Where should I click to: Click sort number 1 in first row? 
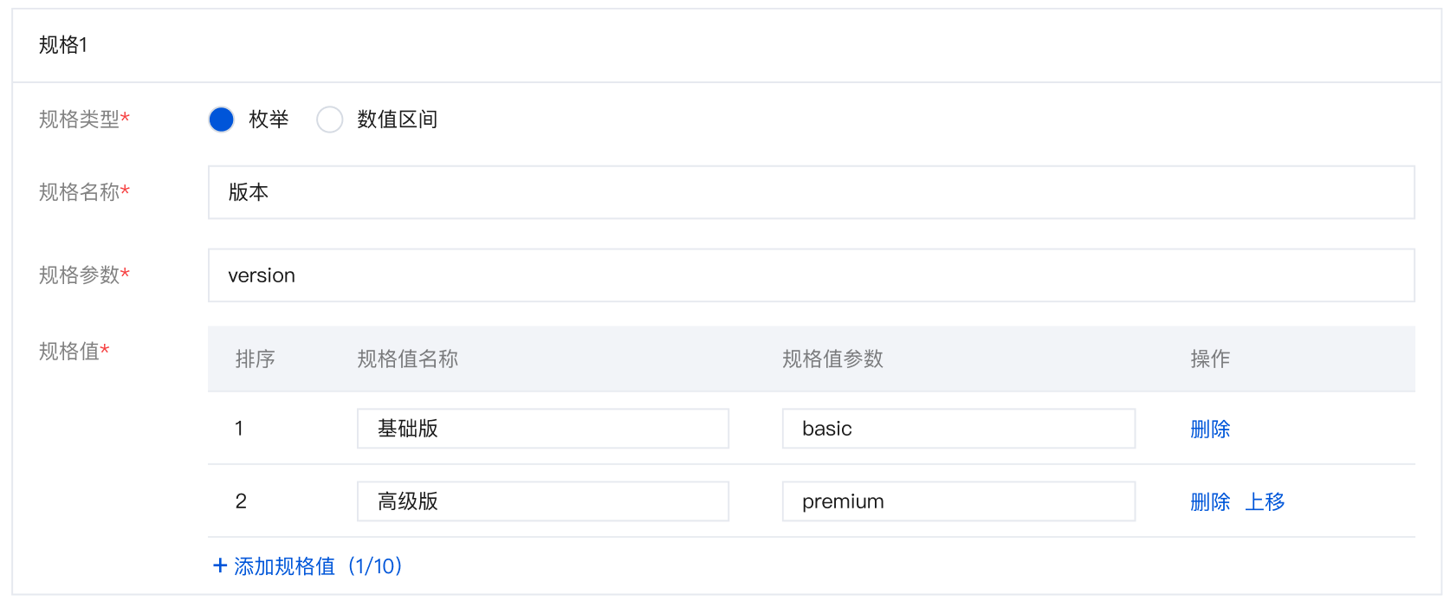tap(239, 429)
